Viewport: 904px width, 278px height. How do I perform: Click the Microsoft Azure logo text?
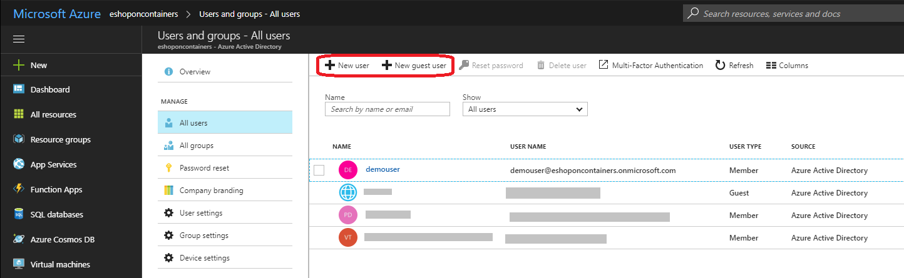(x=57, y=13)
